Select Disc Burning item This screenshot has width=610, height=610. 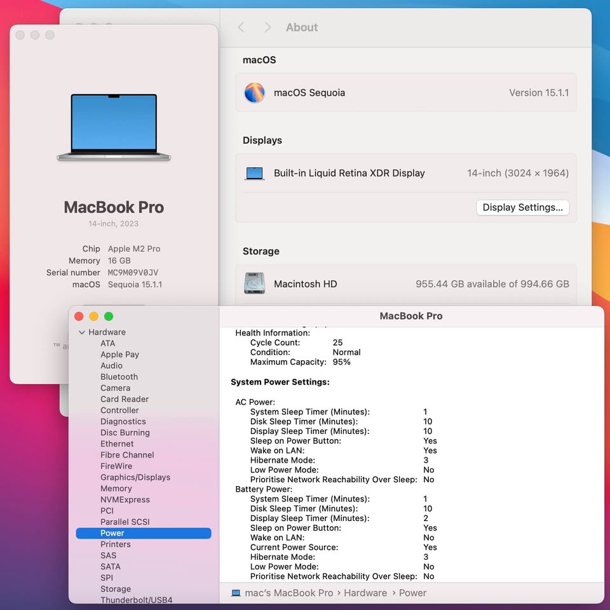[x=125, y=433]
